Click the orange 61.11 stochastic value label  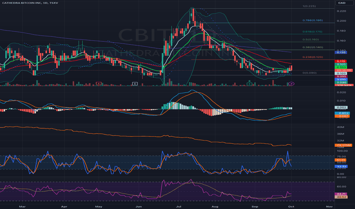pos(341,160)
